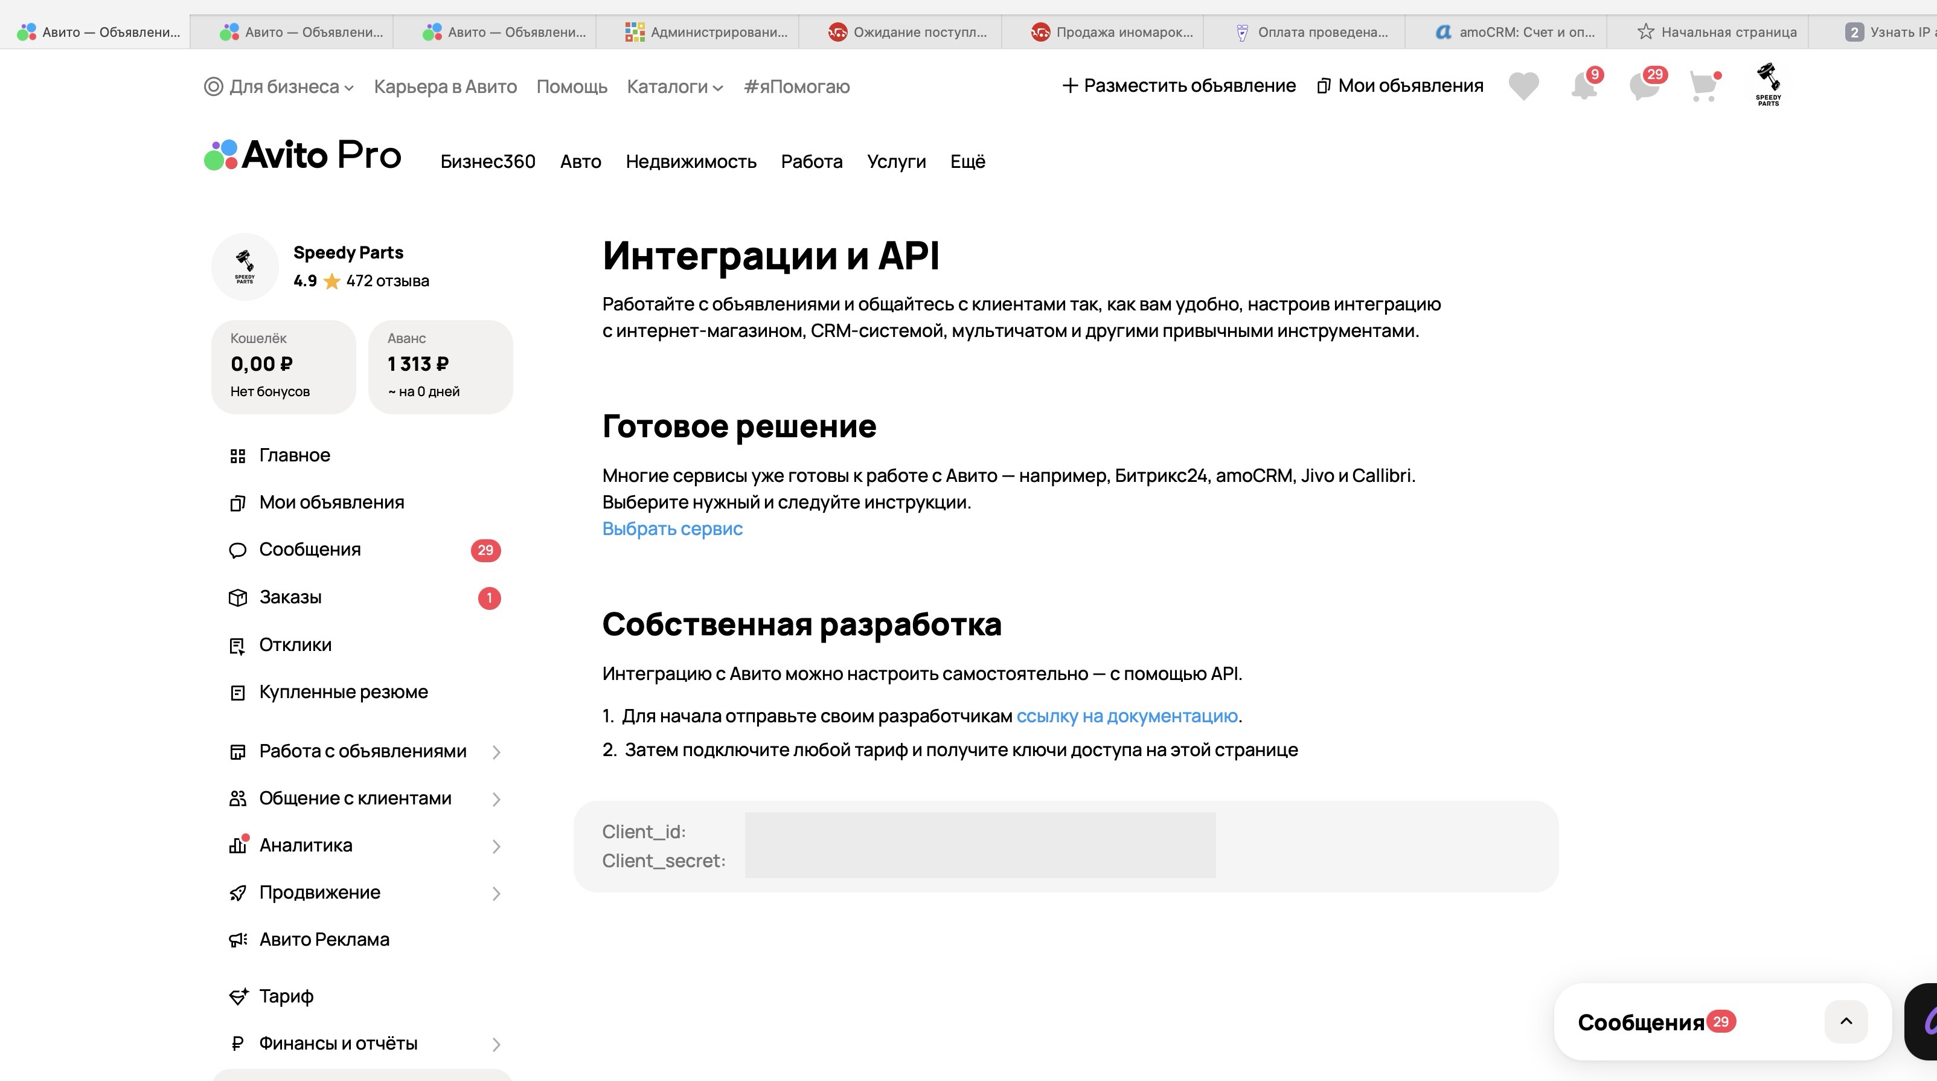Viewport: 1937px width, 1081px height.
Task: Click the Для бизнеса circle icon
Action: [214, 86]
